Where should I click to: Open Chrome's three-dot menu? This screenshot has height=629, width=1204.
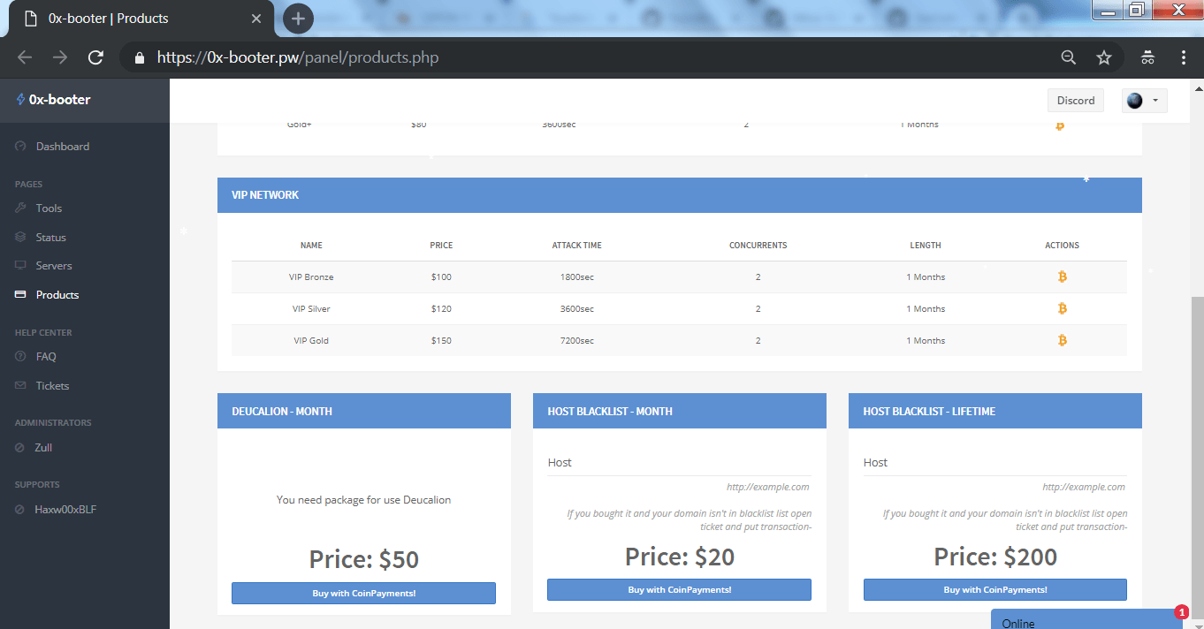coord(1183,57)
